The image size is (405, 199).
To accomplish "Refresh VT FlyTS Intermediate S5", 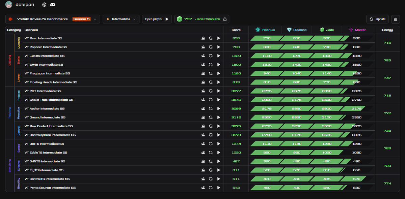I will point(211,170).
